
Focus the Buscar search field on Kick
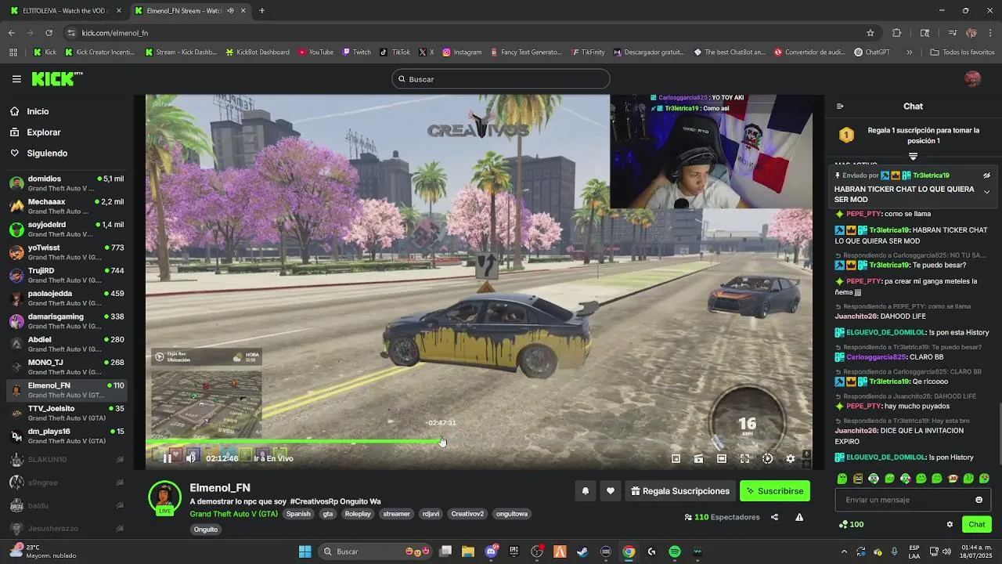[501, 79]
